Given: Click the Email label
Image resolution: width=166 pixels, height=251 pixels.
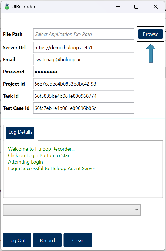Looking at the screenshot, I should tap(9, 60).
